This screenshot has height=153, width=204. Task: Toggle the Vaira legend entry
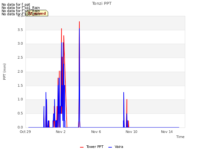[116, 147]
